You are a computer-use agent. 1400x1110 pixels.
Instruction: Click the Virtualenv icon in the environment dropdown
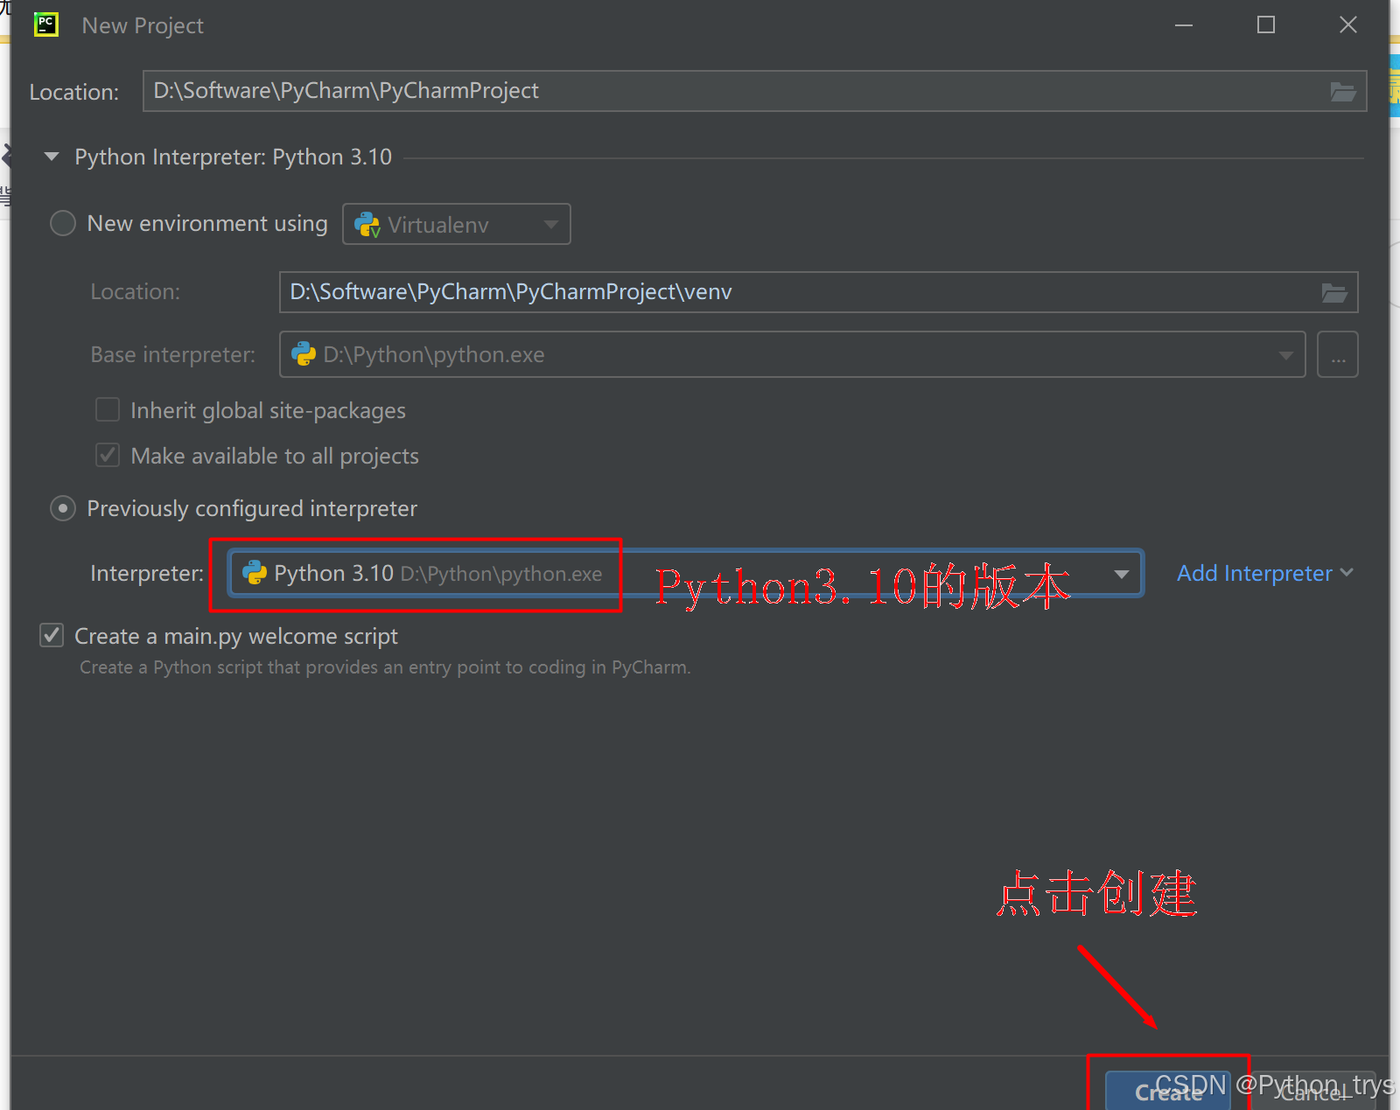click(x=367, y=225)
